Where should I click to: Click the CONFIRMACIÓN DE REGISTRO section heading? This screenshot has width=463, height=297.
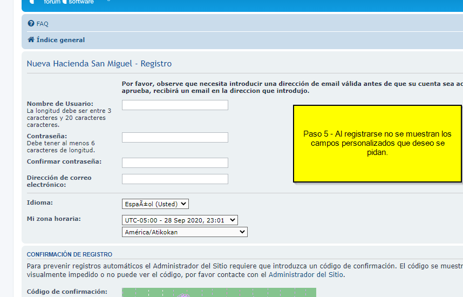pos(70,254)
